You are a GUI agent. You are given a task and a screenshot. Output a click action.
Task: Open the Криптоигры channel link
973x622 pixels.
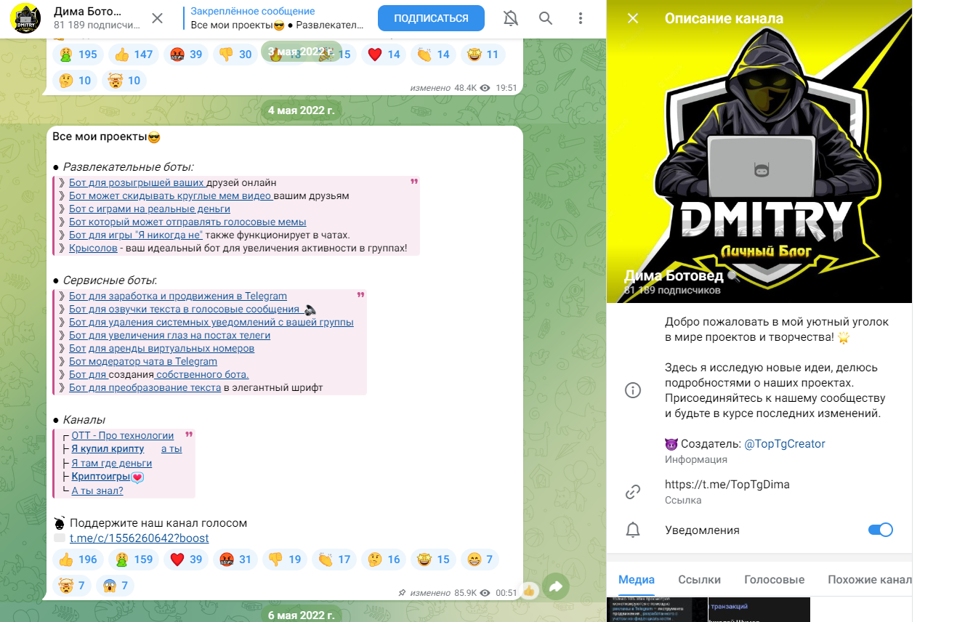point(101,477)
